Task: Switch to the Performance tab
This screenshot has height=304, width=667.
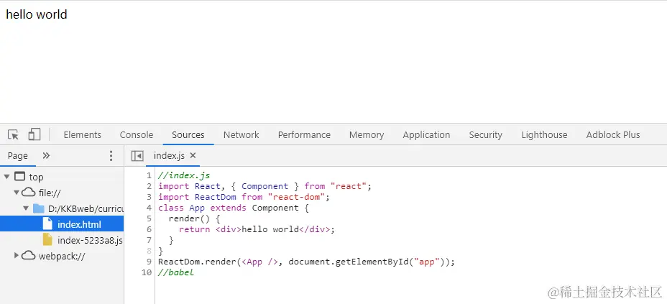Action: tap(304, 135)
